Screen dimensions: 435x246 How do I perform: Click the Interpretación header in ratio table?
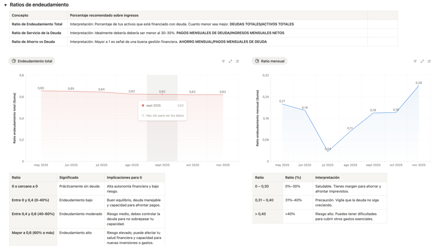[327, 177]
